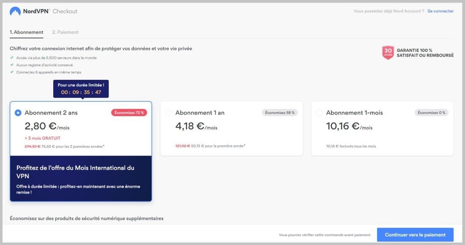This screenshot has height=245, width=465.
Task: Click the '+ 3 mois GRATUIT' text
Action: click(x=42, y=138)
